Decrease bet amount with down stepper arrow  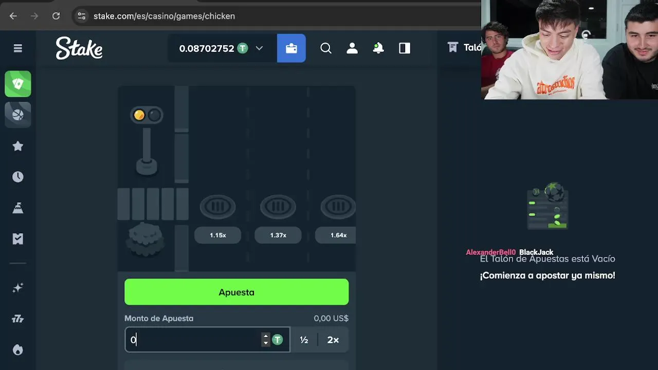pos(266,343)
